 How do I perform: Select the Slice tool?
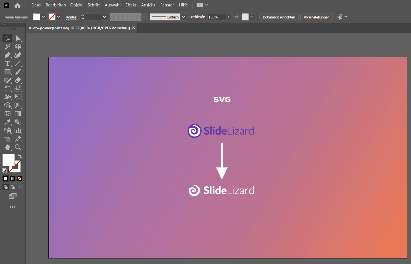18,139
